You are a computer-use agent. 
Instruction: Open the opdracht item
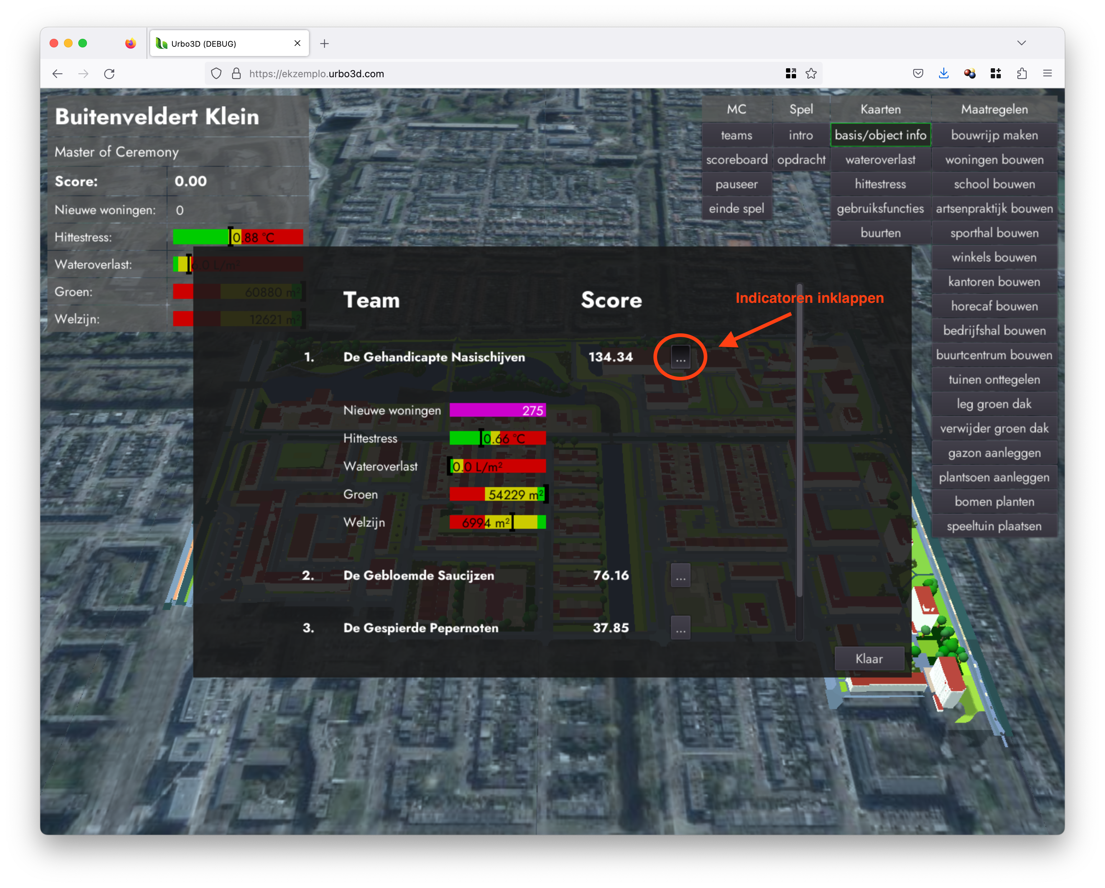coord(801,160)
